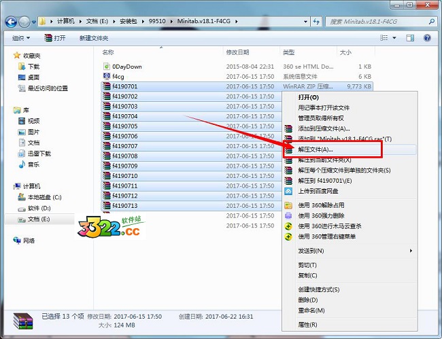Open the 图片 library
This screenshot has height=339, width=442.
(x=29, y=132)
